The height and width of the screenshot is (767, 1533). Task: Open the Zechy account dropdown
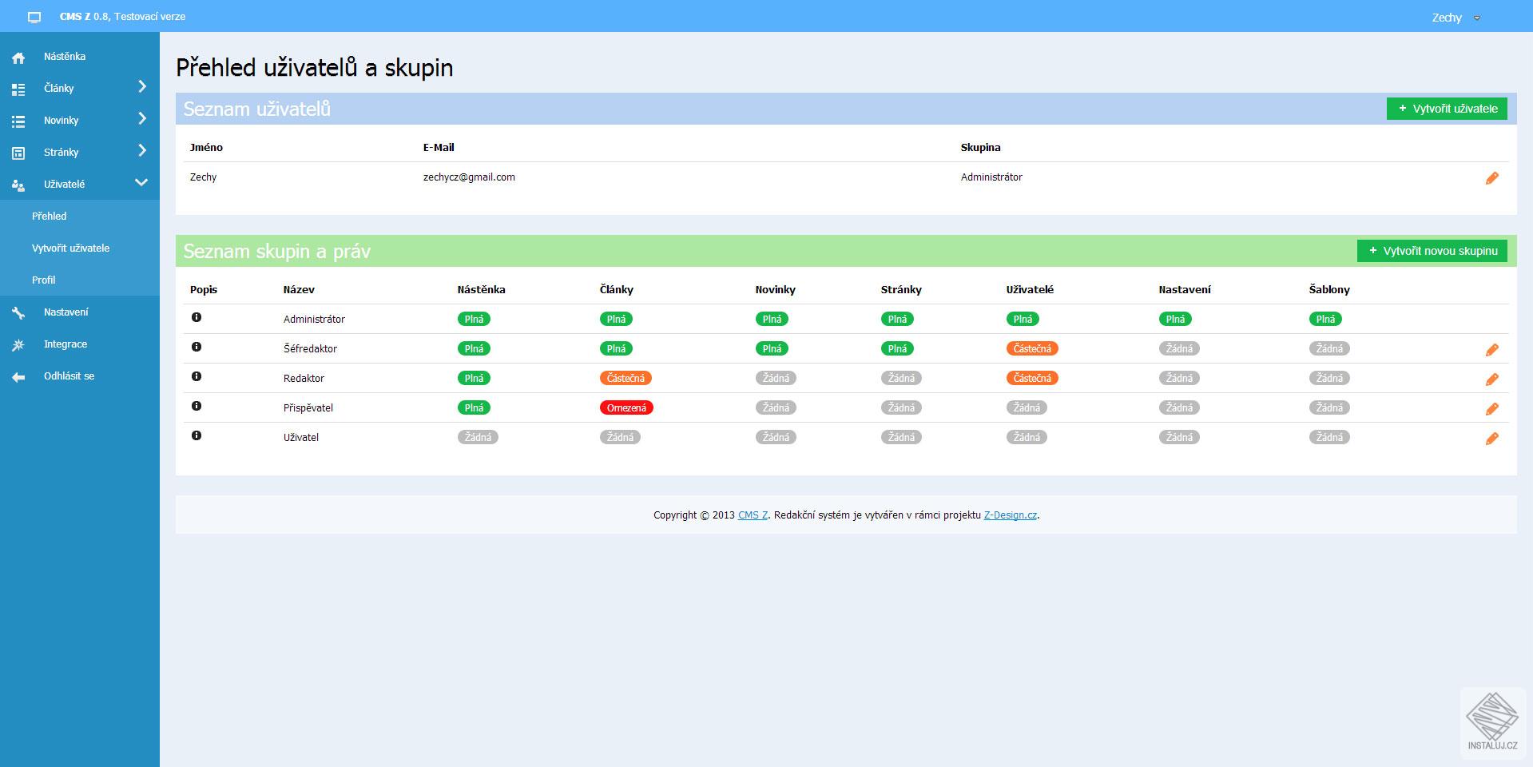[1456, 18]
